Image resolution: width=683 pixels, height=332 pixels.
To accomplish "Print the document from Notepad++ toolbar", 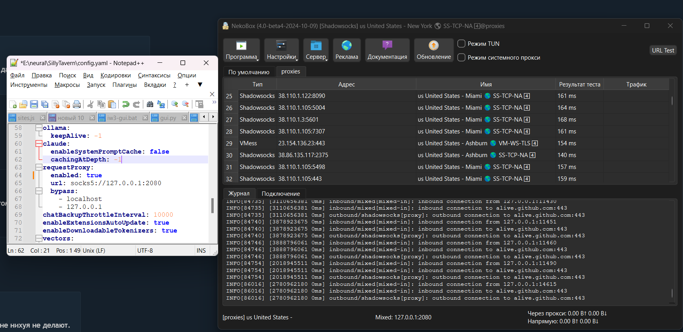I will [x=77, y=104].
